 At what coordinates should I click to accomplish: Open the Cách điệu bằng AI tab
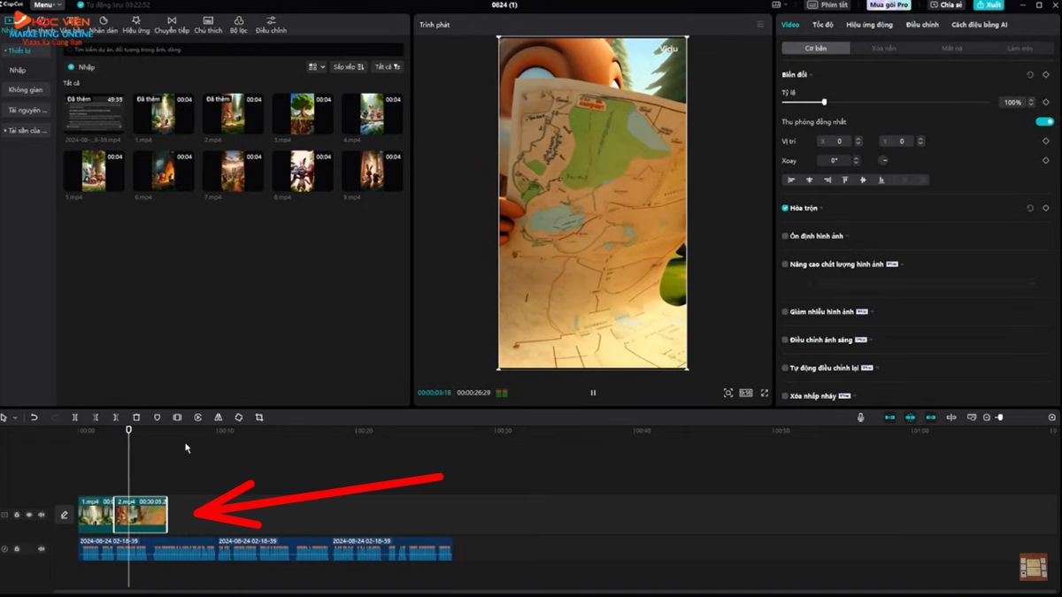[979, 25]
